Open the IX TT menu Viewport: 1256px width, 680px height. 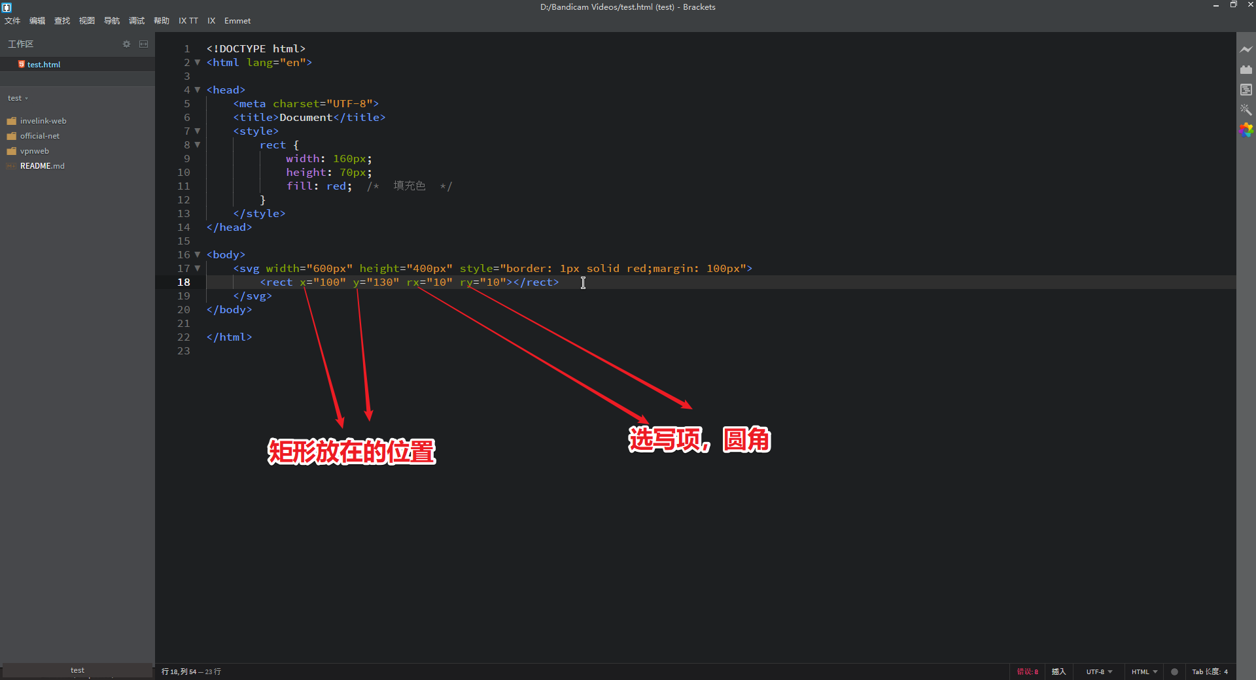(188, 21)
